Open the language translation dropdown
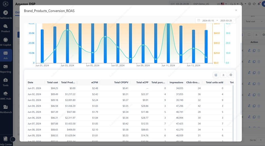Screen dimensions: 265x146 coord(244,4)
